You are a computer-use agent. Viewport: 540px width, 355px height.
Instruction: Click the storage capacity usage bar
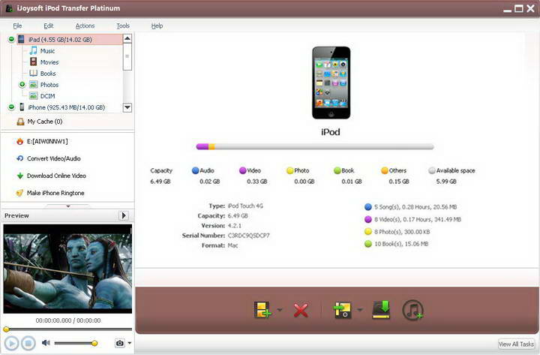pos(315,147)
